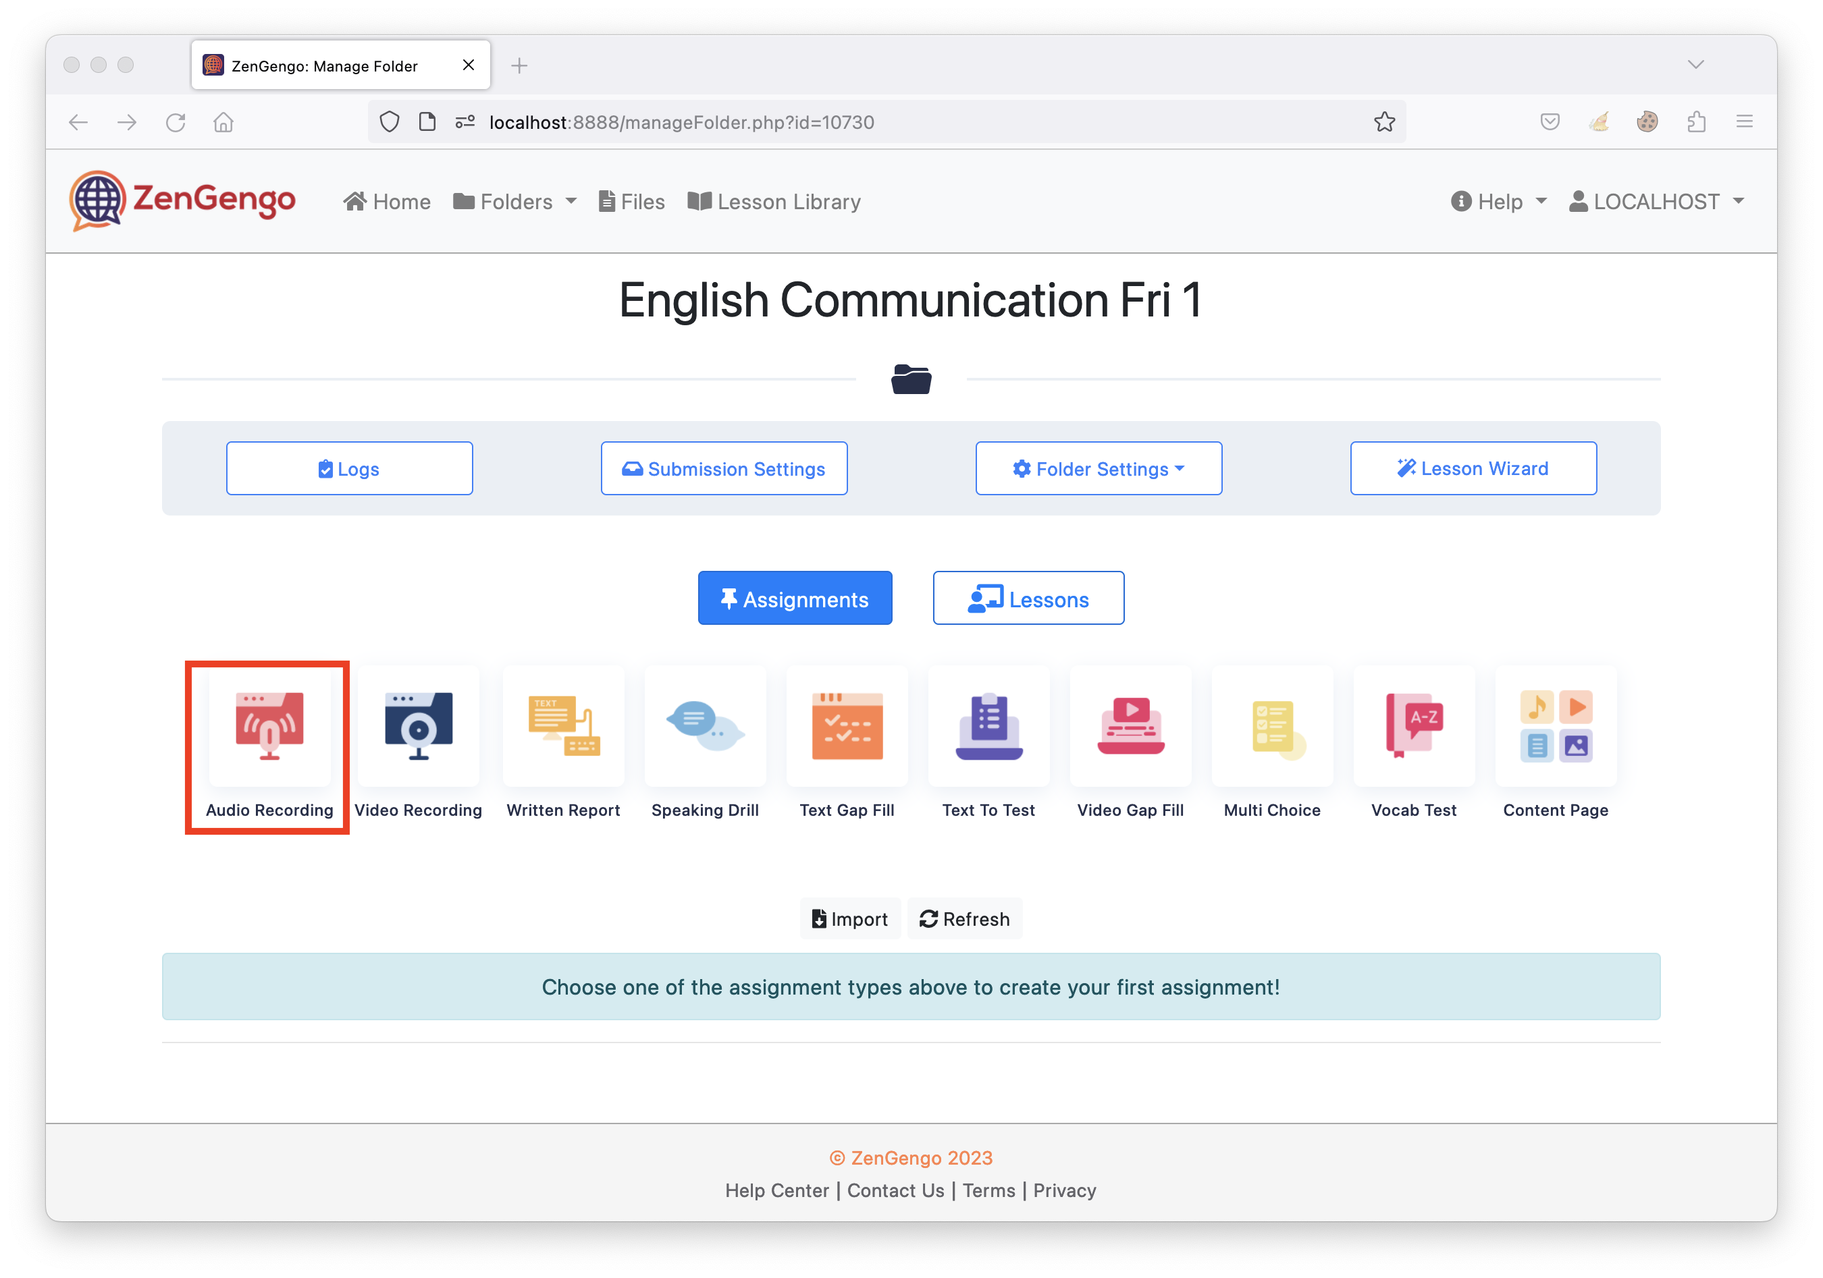Select the Audio Recording assignment icon
This screenshot has height=1278, width=1823.
(269, 727)
